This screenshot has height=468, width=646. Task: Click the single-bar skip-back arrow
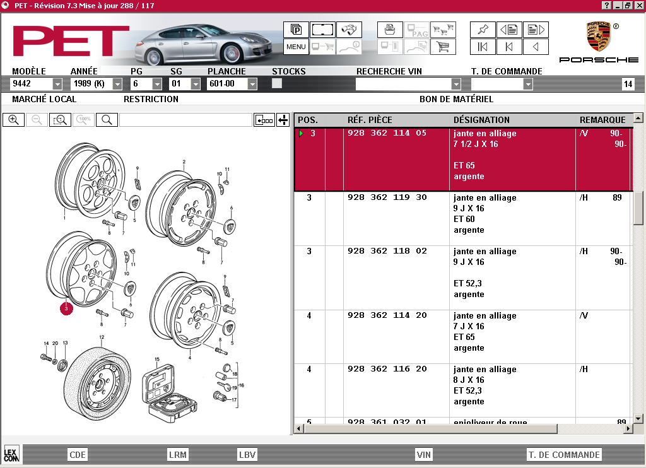(509, 47)
